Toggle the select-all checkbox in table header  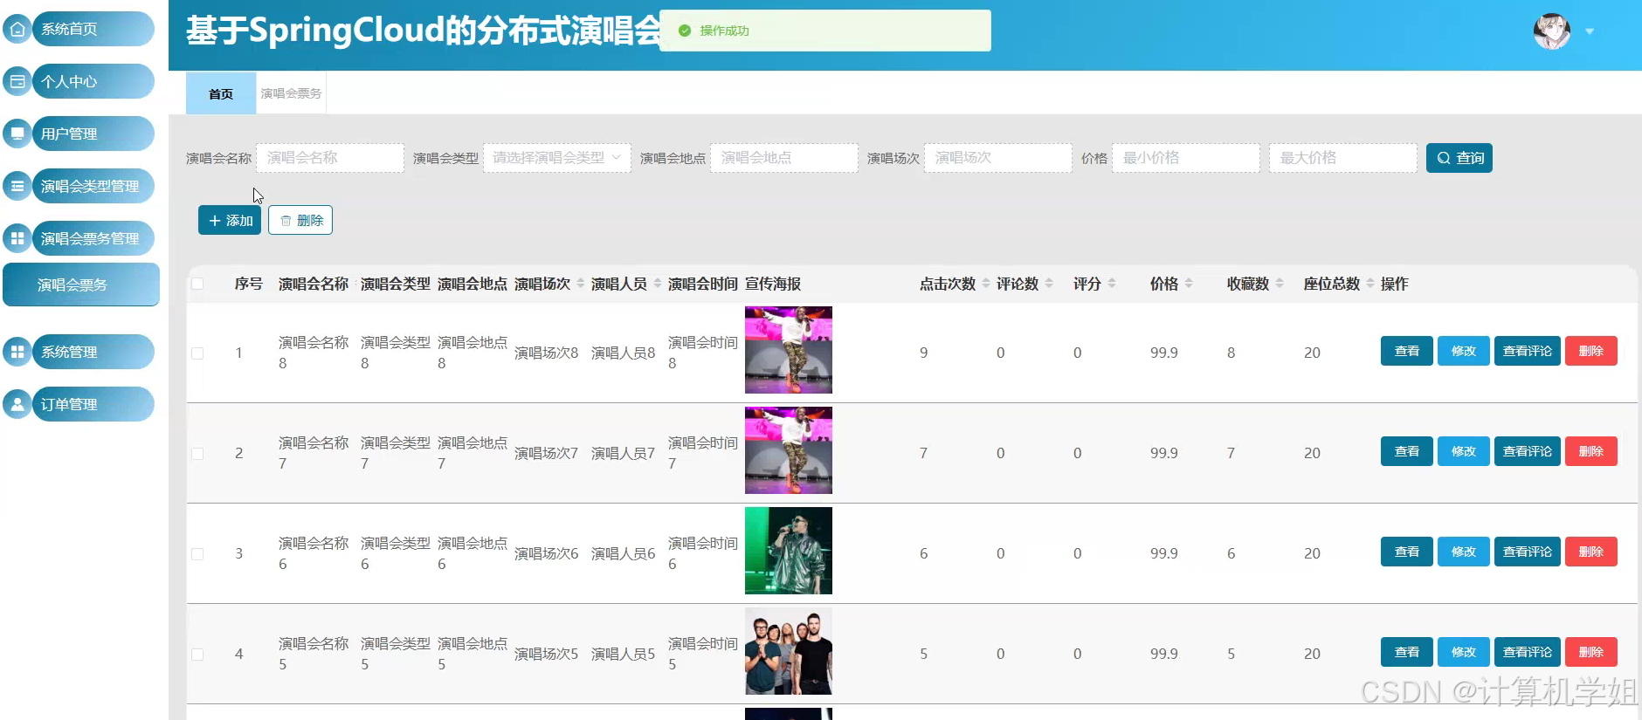point(197,284)
